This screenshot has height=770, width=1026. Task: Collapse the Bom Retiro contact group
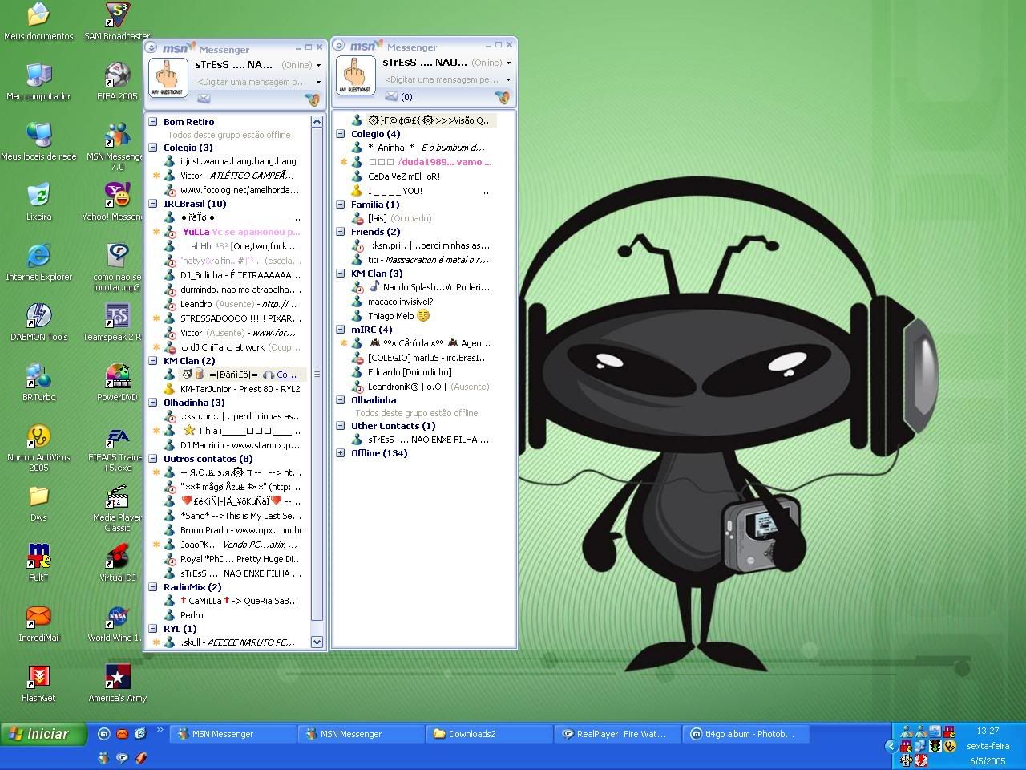click(x=152, y=122)
